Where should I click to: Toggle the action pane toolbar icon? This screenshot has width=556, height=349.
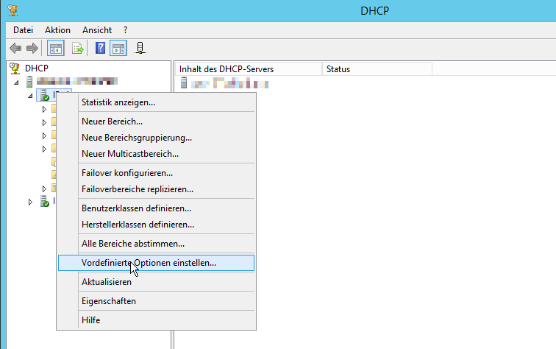[118, 49]
